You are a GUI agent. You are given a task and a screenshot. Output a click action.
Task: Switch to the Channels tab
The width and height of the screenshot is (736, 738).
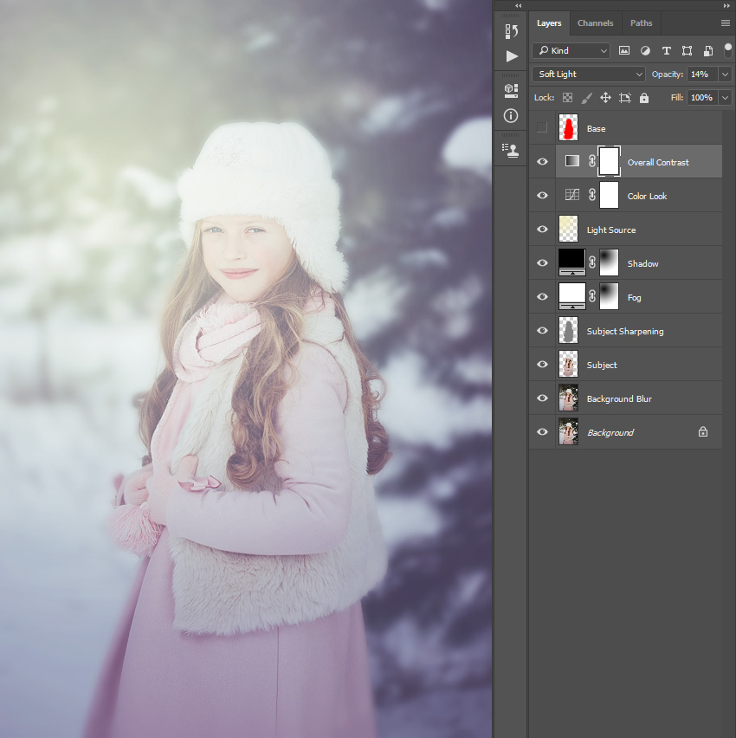click(x=596, y=23)
